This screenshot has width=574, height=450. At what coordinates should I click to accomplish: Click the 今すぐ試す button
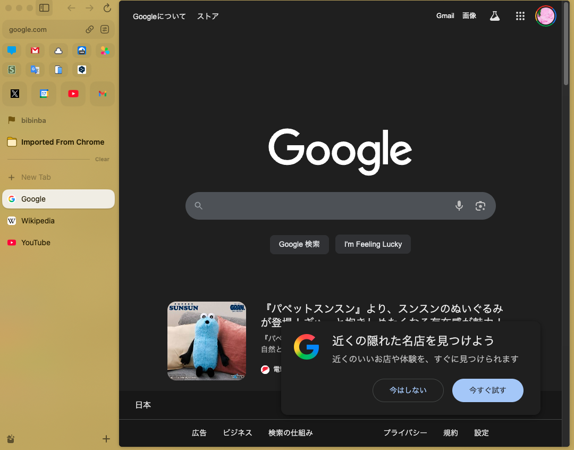point(487,390)
